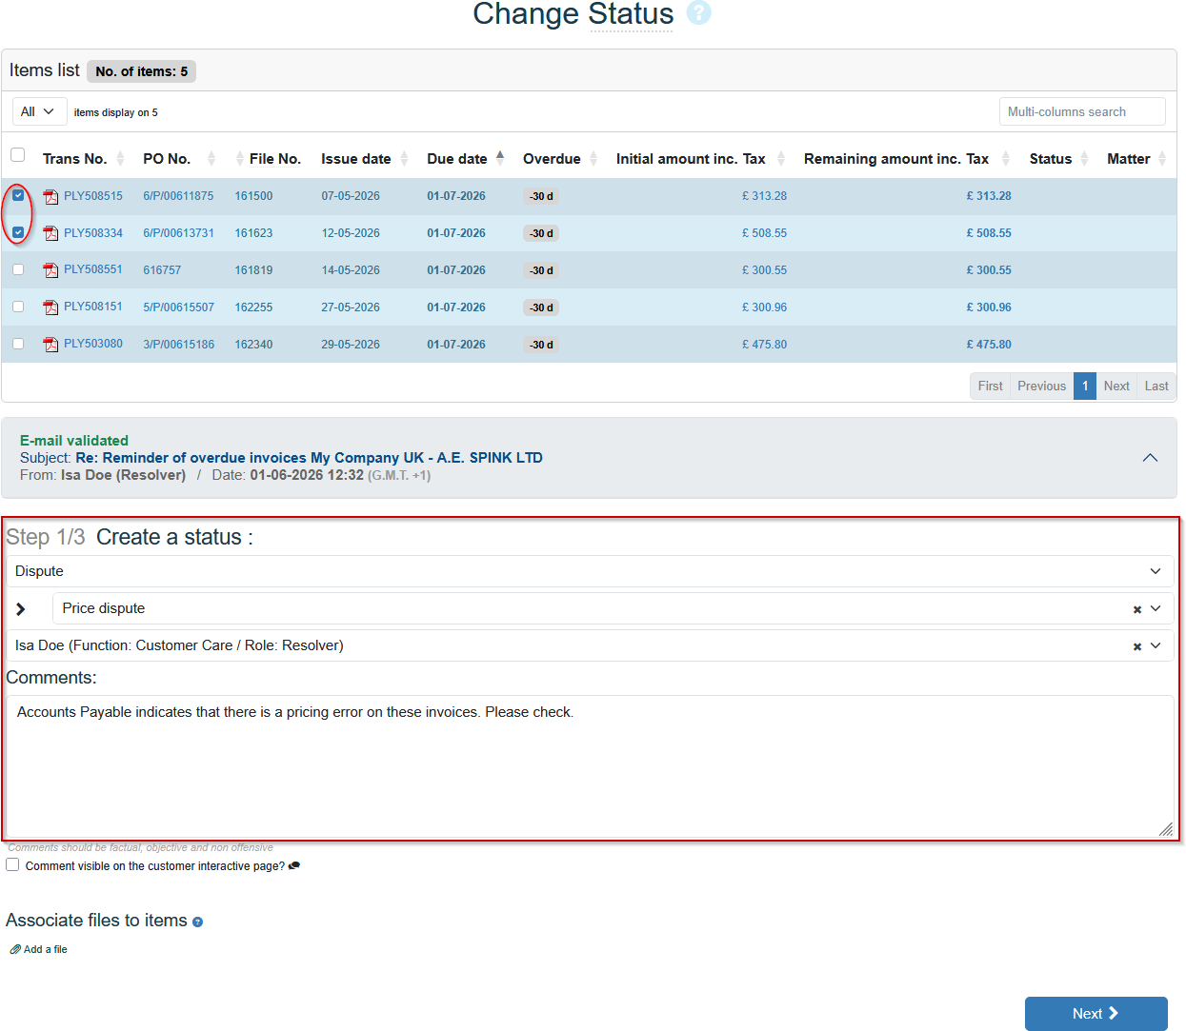Image resolution: width=1186 pixels, height=1031 pixels.
Task: Open the Isa Doe resolver dropdown
Action: 590,645
